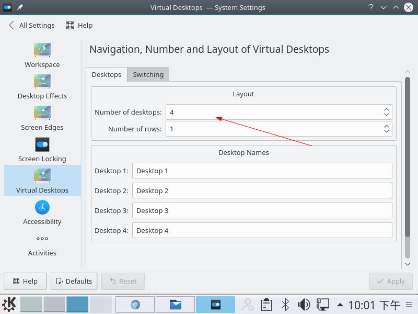Edit the Desktop 4 name field
This screenshot has width=418, height=314.
262,230
